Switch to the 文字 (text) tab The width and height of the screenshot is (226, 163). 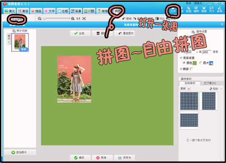pos(49,11)
